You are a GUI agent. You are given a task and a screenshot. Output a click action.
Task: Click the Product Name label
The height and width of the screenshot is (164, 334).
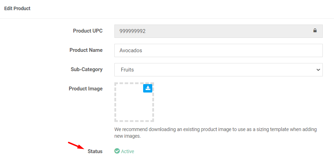tap(86, 50)
